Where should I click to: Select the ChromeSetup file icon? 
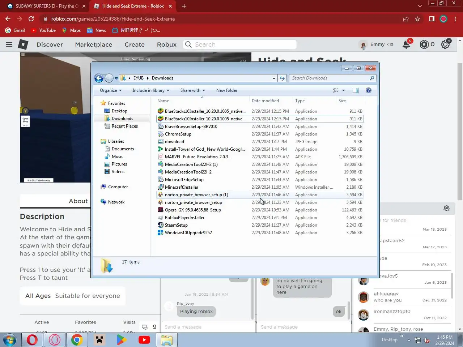click(x=161, y=134)
